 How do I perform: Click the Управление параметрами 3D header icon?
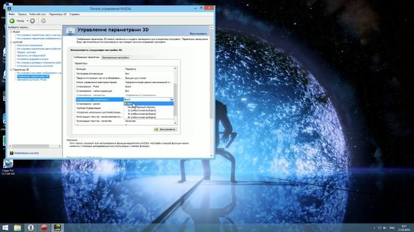pyautogui.click(x=71, y=31)
